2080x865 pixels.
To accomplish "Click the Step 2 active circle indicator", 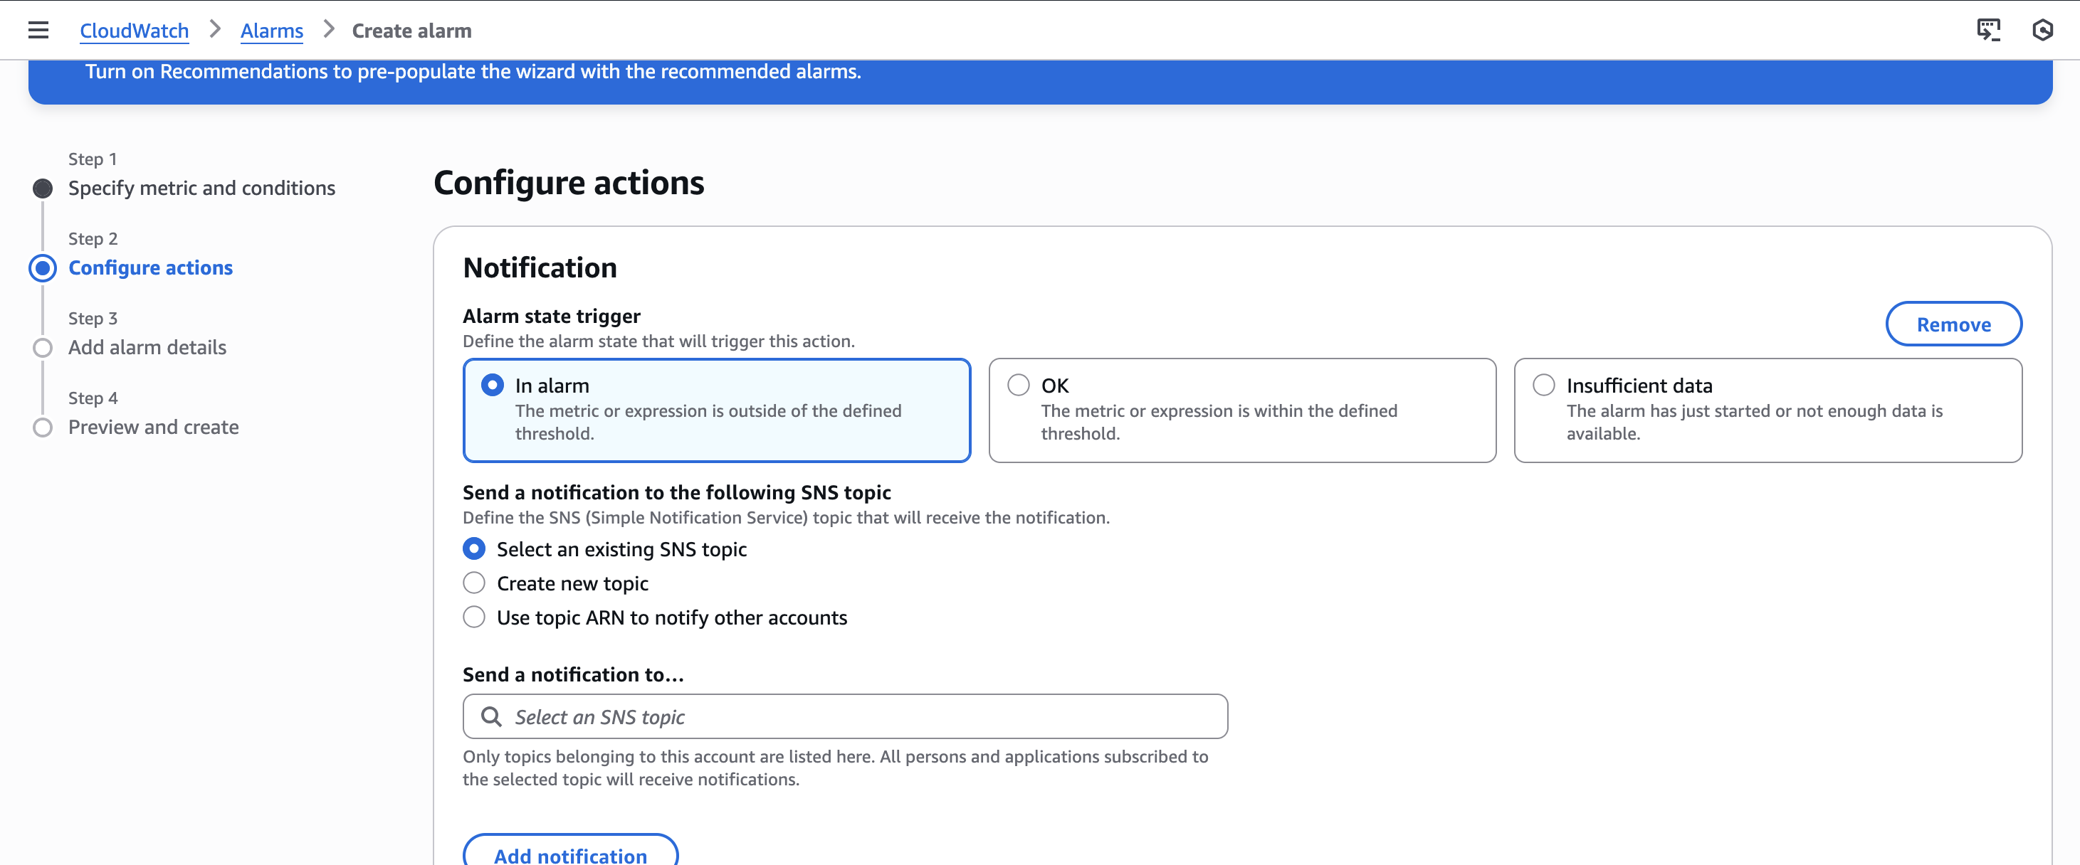I will 43,268.
